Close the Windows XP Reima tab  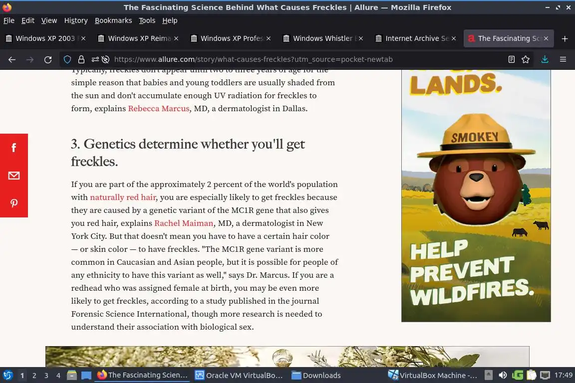point(176,38)
